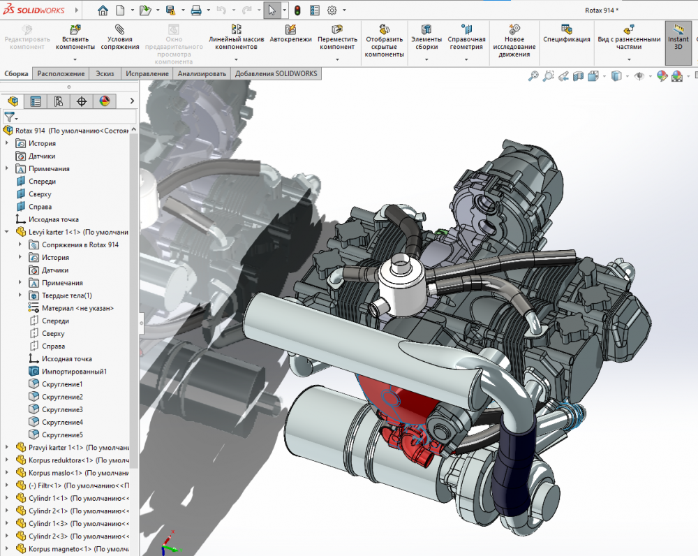Click Zoom to Fit magnifier icon

click(533, 76)
